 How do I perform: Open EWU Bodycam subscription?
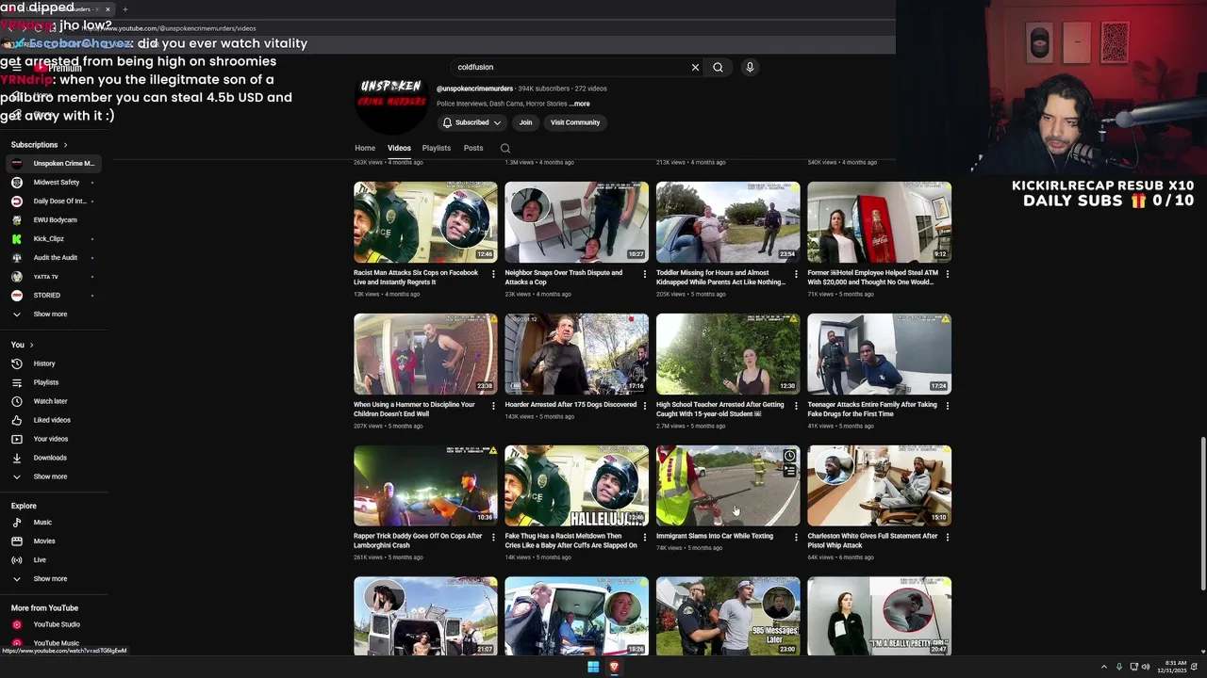54,220
